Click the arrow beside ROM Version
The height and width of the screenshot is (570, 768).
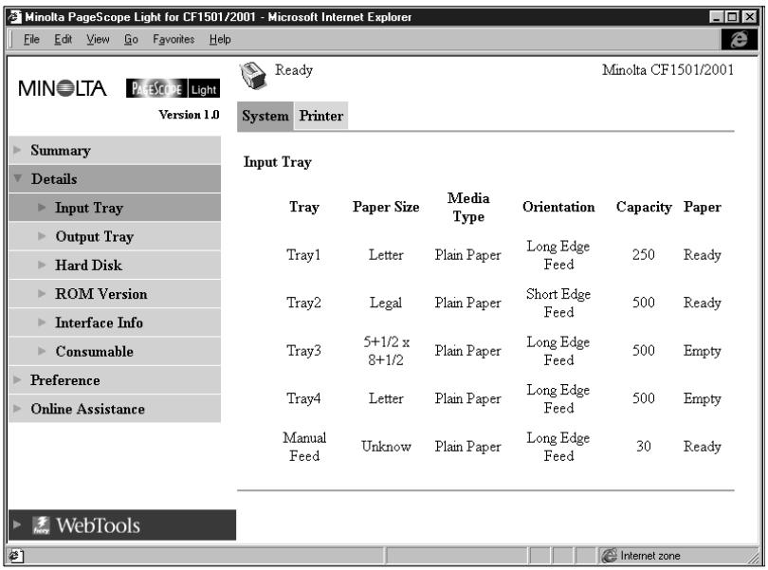(x=42, y=294)
